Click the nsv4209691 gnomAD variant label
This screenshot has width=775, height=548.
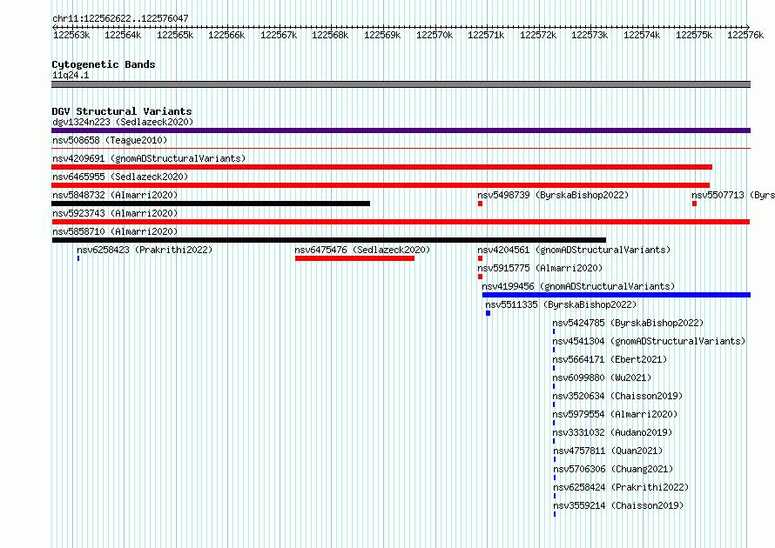point(149,158)
